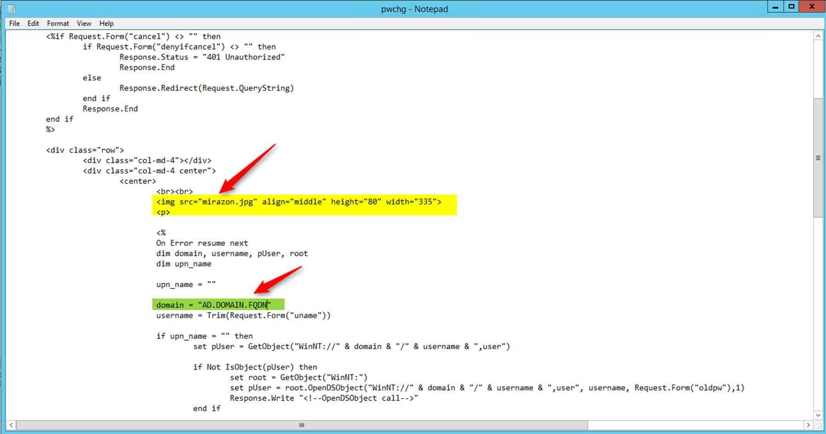Click the <br><br> line

pyautogui.click(x=174, y=191)
